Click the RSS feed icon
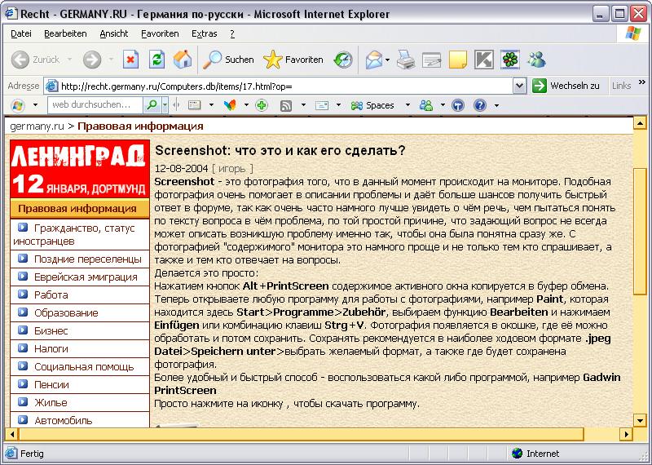652x465 pixels. [x=286, y=106]
